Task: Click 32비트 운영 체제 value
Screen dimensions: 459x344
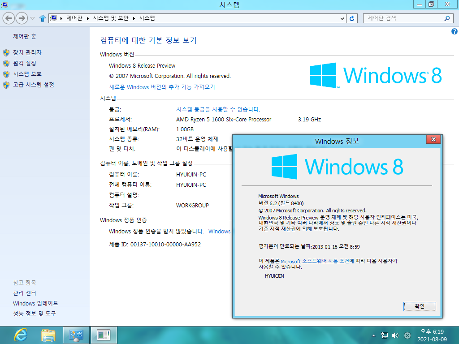Action: [x=197, y=139]
